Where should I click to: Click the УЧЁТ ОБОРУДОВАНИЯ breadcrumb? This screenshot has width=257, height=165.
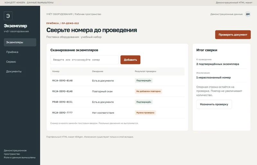click(x=59, y=14)
